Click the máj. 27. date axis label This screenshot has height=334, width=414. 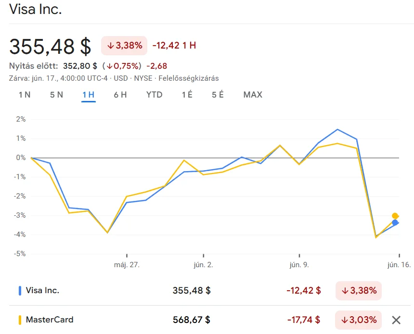pos(127,265)
